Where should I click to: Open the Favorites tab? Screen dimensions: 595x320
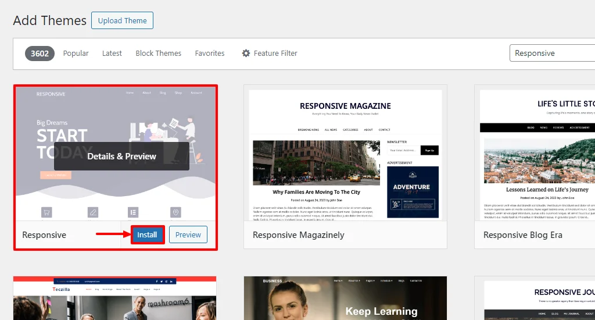[x=210, y=54]
